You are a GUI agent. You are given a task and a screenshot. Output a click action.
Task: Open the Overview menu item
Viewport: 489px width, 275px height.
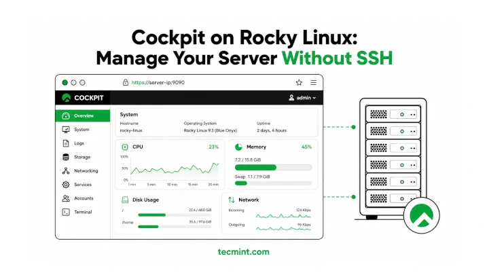(83, 115)
